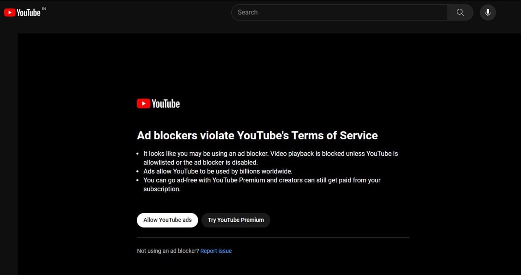Click the text asking Not using an ad blocker
This screenshot has height=275, width=521.
[x=167, y=251]
